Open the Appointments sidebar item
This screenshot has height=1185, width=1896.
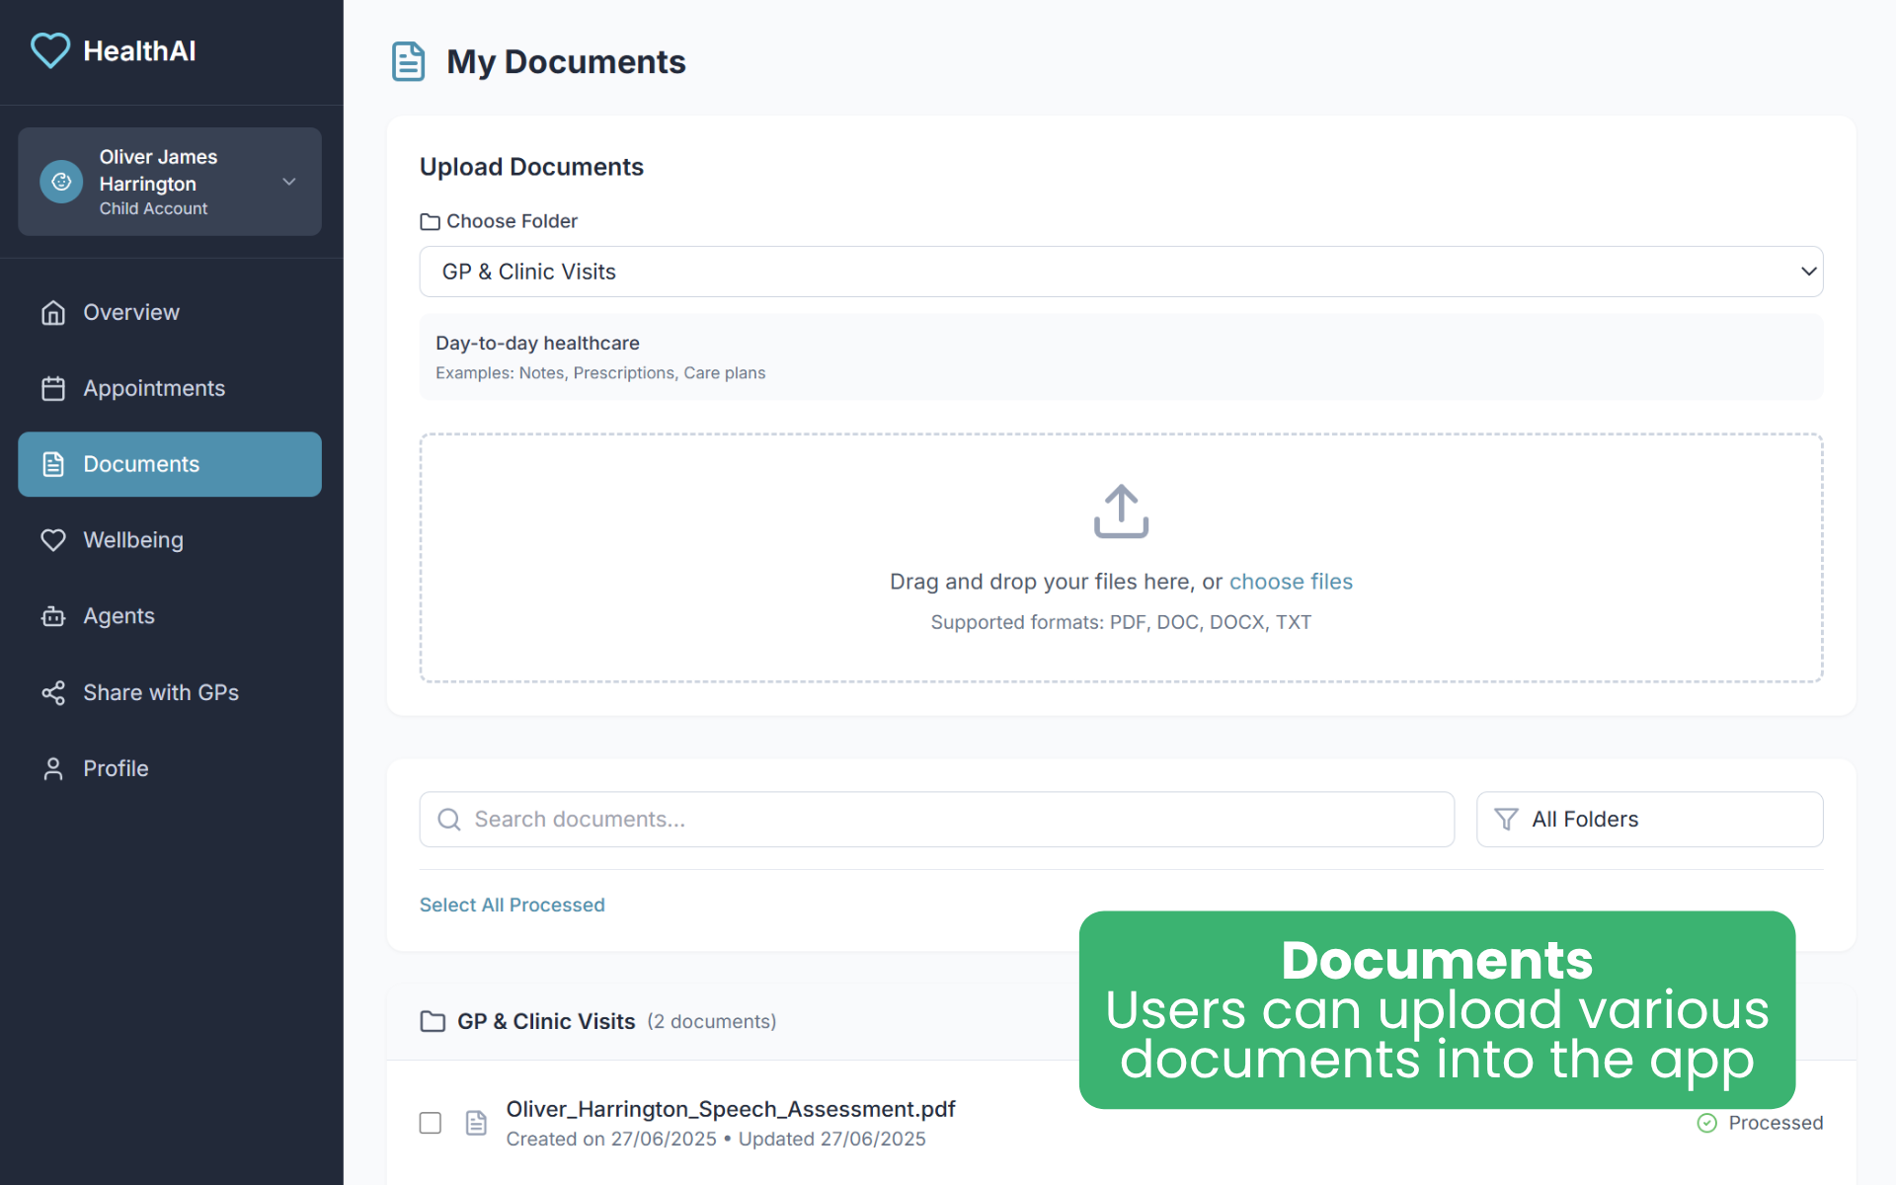click(x=154, y=388)
